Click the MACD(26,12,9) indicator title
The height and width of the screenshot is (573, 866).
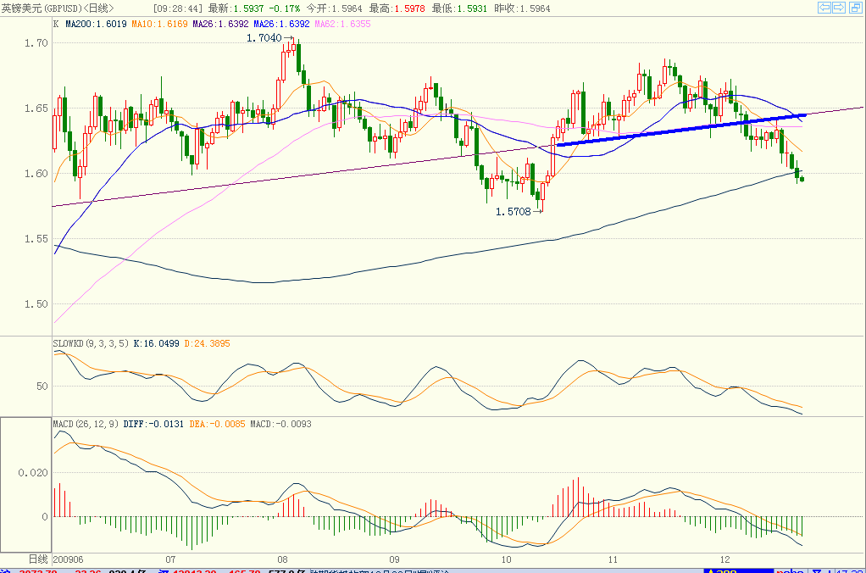86,424
